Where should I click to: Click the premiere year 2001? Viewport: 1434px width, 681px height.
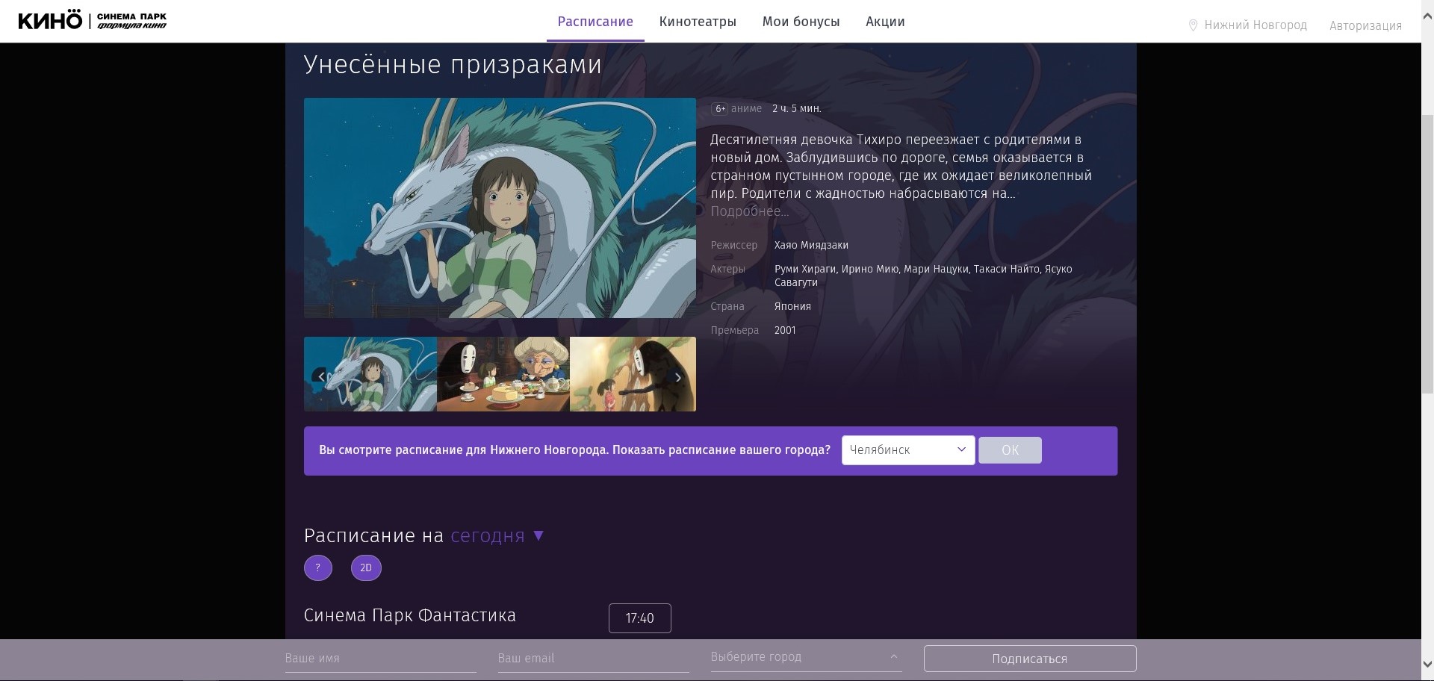coord(785,330)
